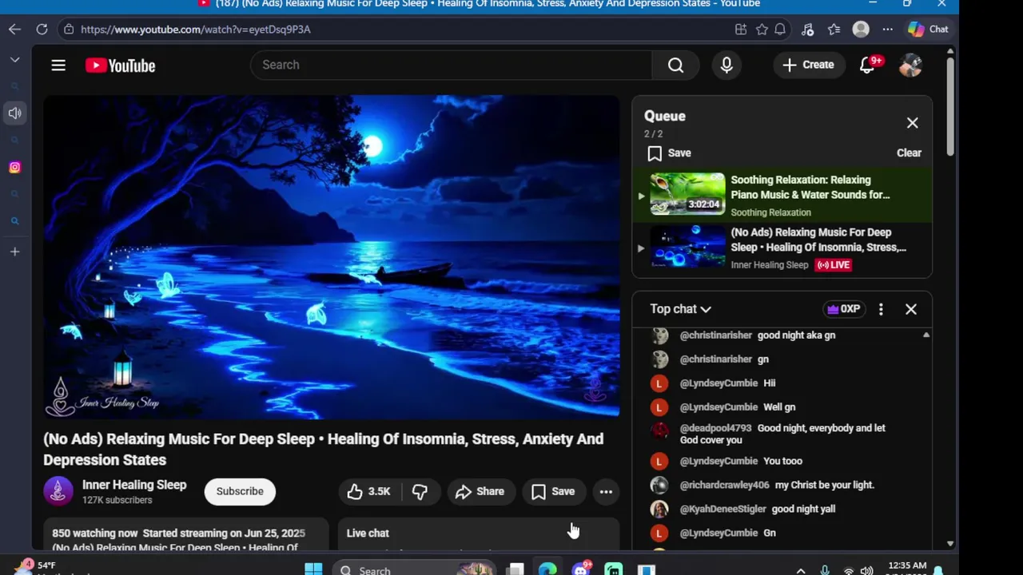Open the 0XP crown badge in chat
The width and height of the screenshot is (1023, 575).
[x=844, y=309]
